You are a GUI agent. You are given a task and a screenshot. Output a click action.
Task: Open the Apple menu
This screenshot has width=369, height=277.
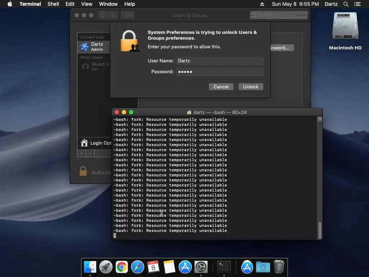(x=10, y=4)
